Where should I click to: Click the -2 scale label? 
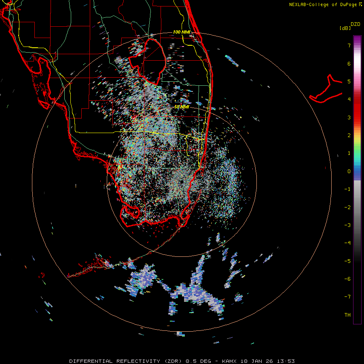[x=347, y=207]
